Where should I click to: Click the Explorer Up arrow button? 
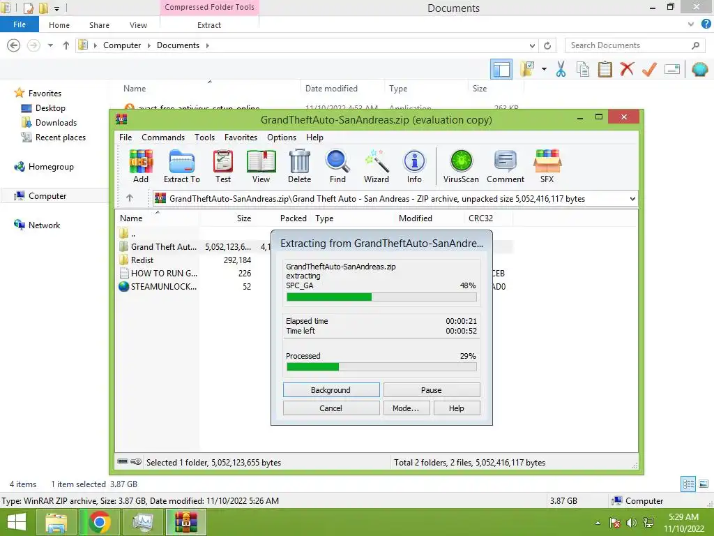66,45
